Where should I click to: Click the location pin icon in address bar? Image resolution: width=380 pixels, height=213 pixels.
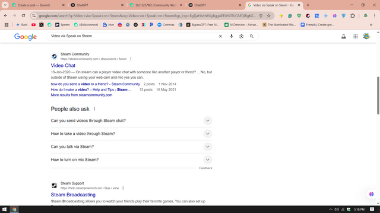(x=261, y=16)
